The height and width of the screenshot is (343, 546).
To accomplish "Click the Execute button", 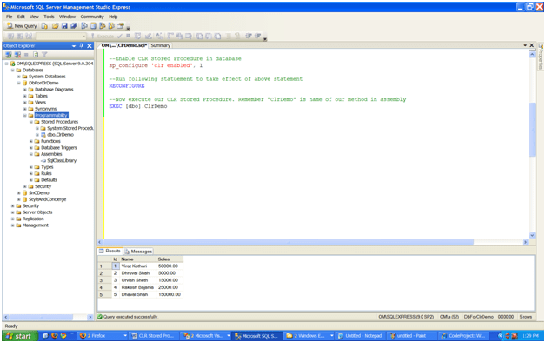I will [x=103, y=36].
